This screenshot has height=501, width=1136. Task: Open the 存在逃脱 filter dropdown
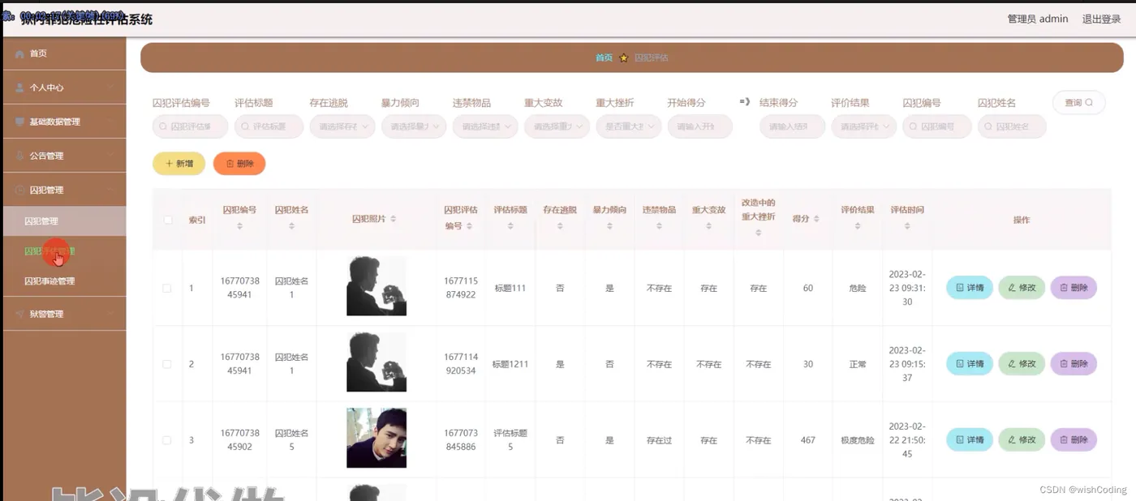click(x=342, y=126)
